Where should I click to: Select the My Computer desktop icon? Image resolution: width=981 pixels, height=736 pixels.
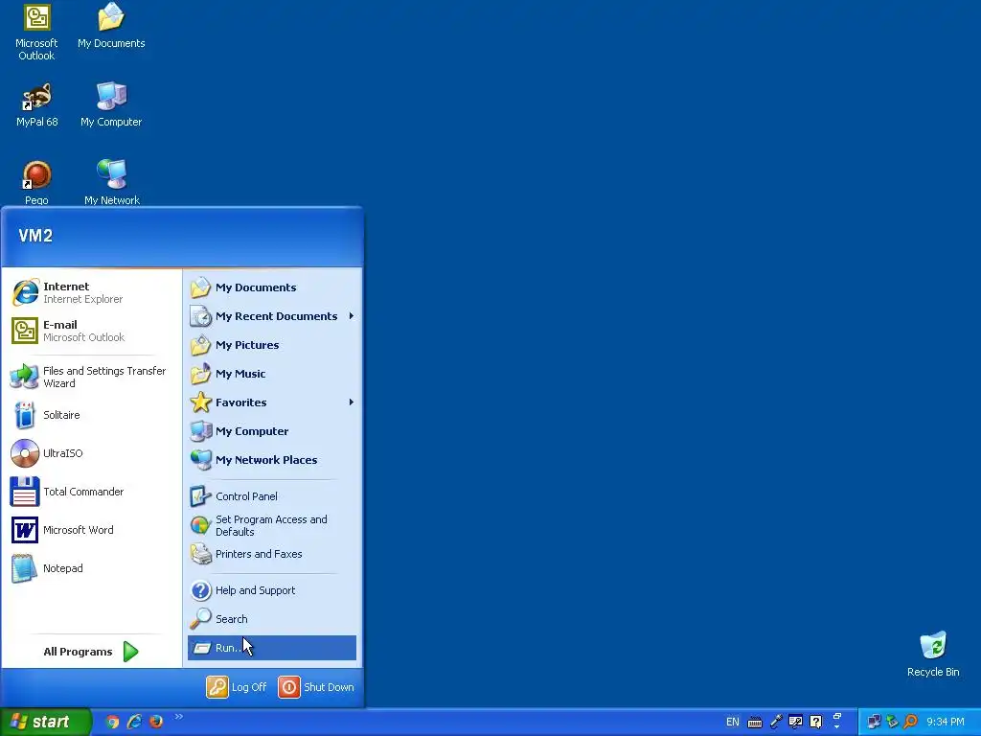coord(111,105)
